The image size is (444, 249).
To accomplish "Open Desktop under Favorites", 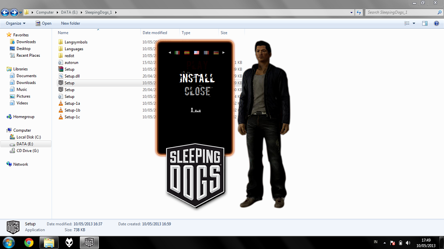I will [23, 49].
